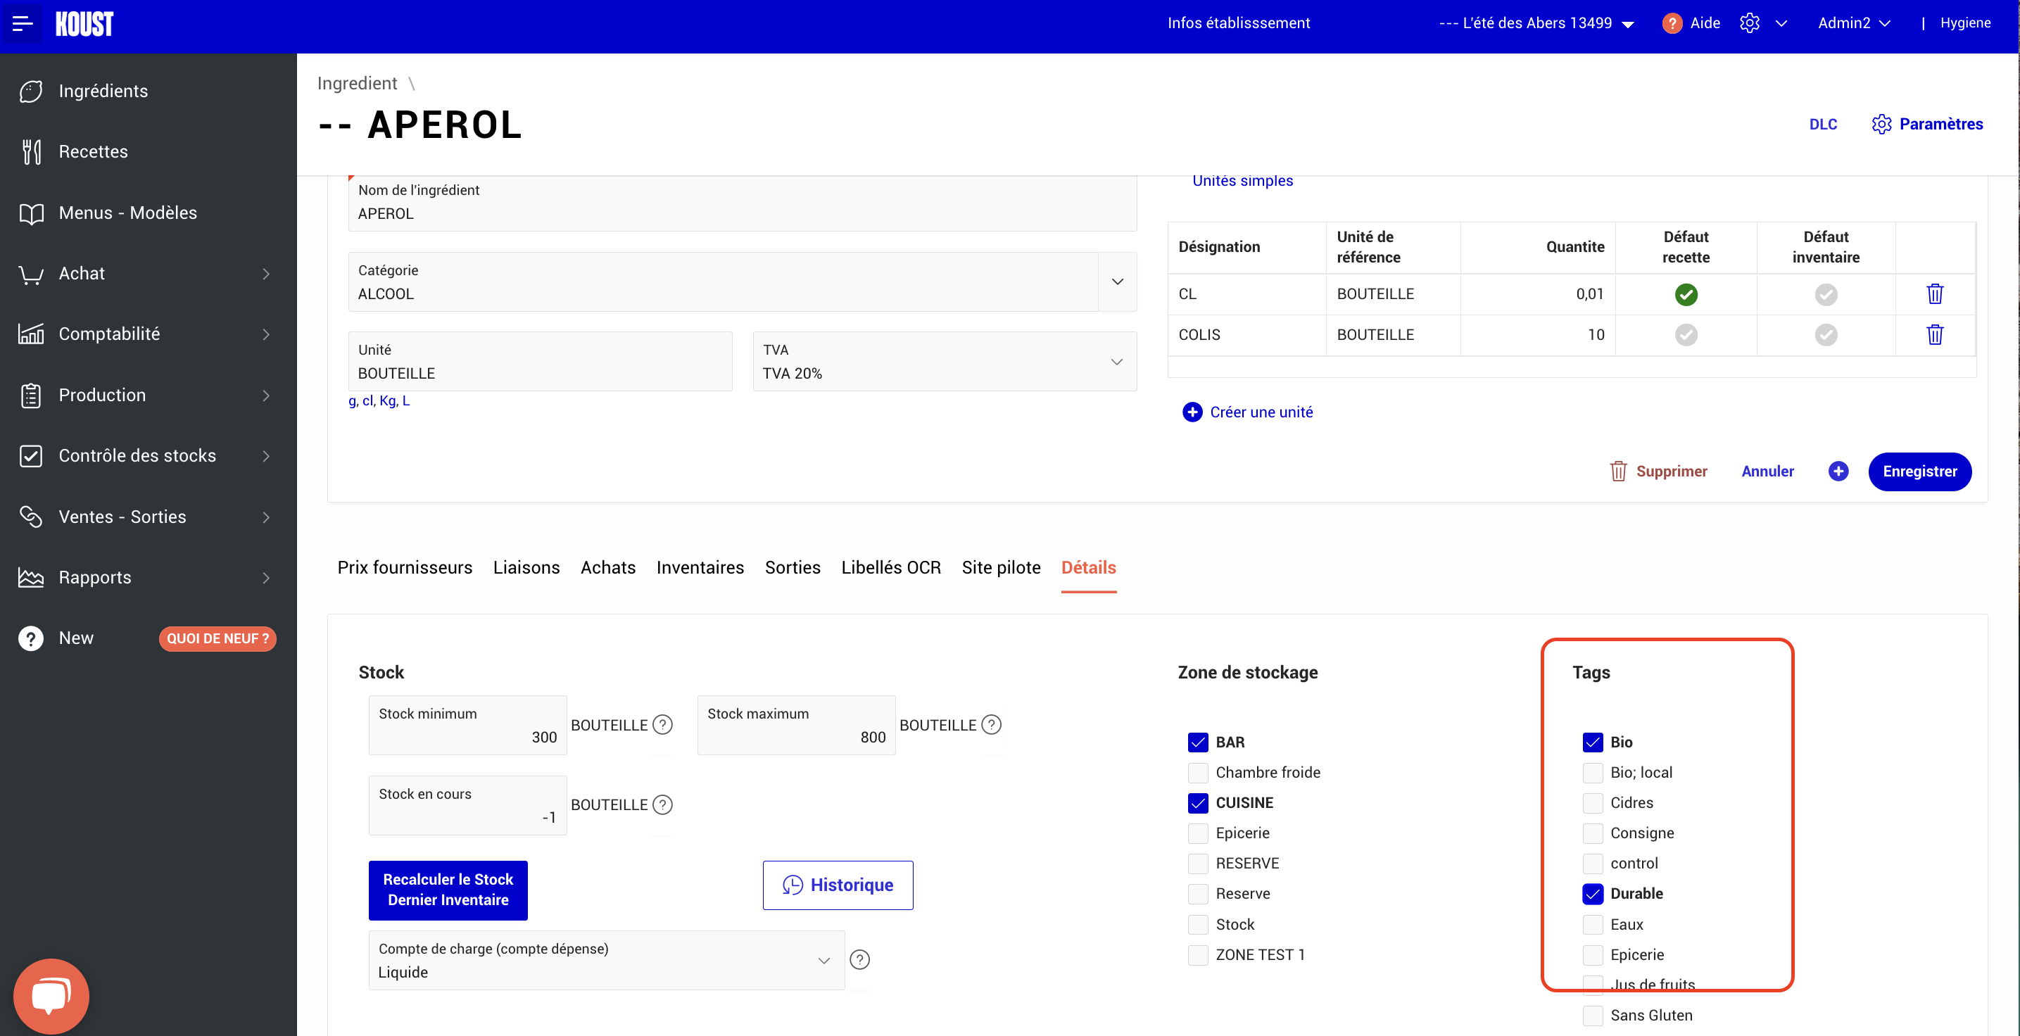2020x1036 pixels.
Task: Open the establishment selector dropdown
Action: [1536, 23]
